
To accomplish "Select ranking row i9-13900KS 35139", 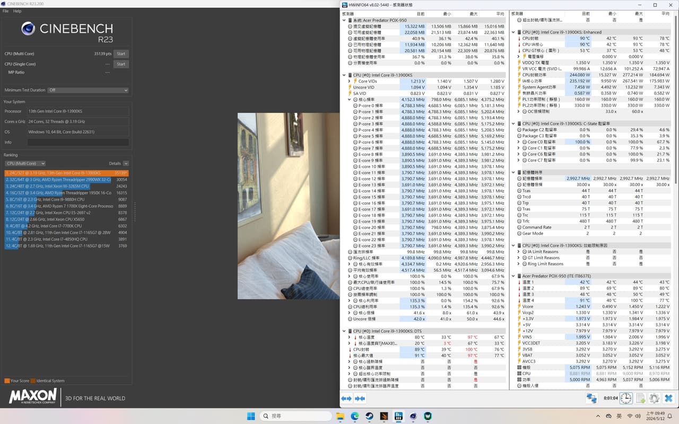I will pos(66,173).
